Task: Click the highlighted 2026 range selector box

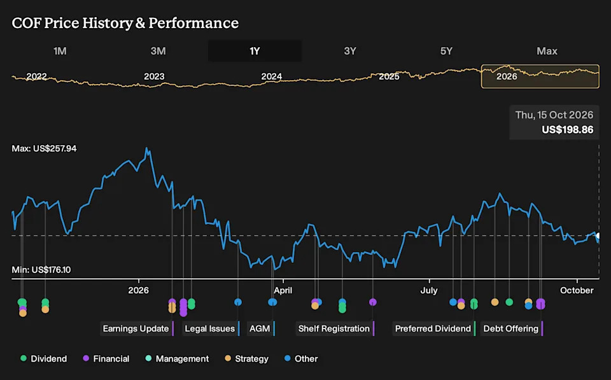Action: point(540,76)
